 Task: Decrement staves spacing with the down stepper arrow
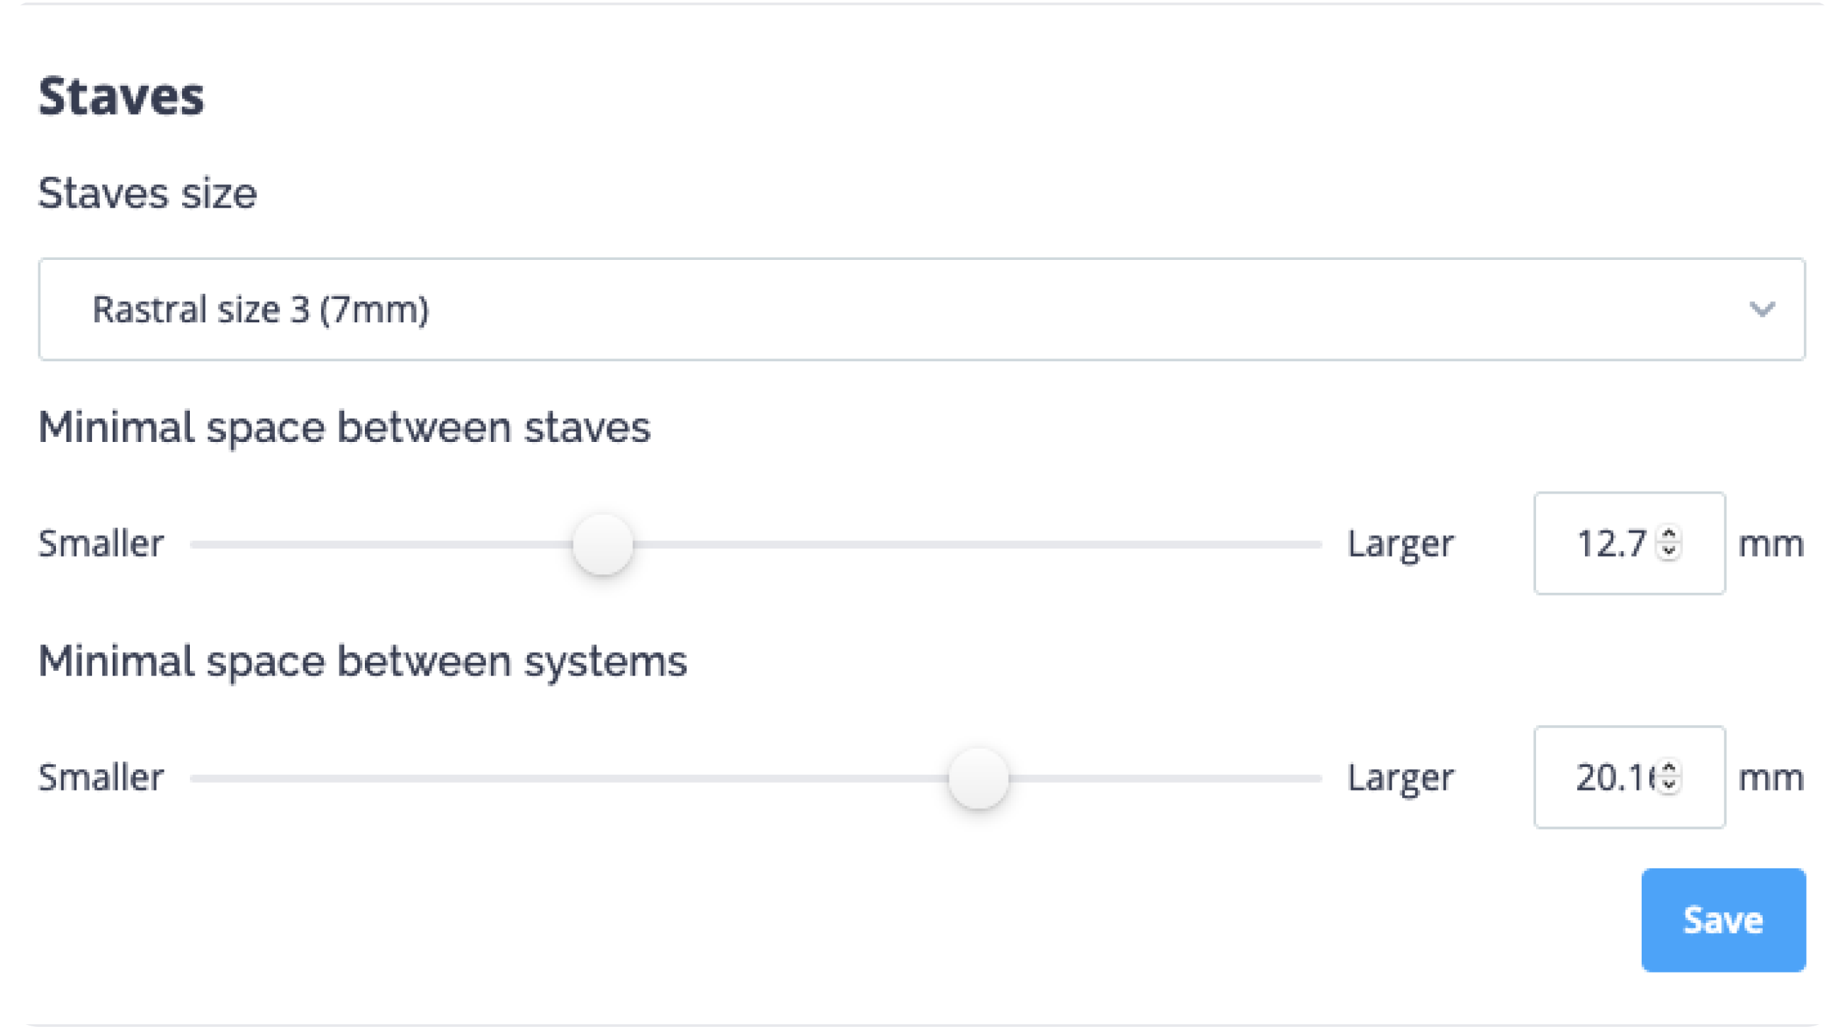click(x=1669, y=551)
